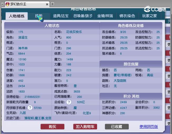172x134 pixels.
Task: Click 副本积分 value 3362
Action: click(156, 108)
